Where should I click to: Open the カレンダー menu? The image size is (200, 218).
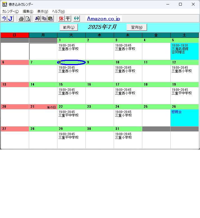pos(10,12)
